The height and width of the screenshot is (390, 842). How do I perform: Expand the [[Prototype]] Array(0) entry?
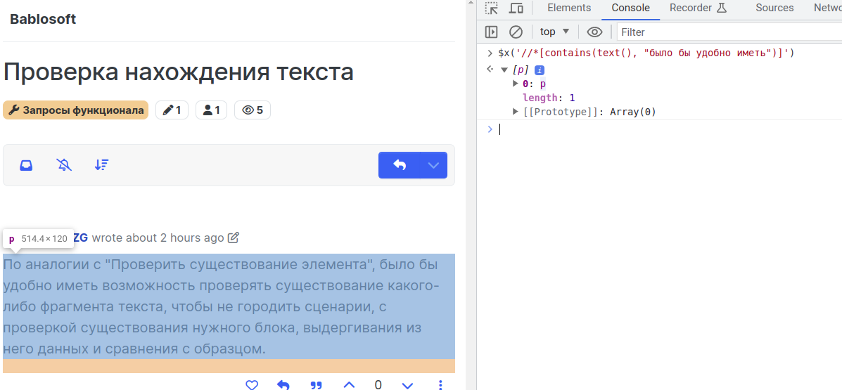pos(516,112)
